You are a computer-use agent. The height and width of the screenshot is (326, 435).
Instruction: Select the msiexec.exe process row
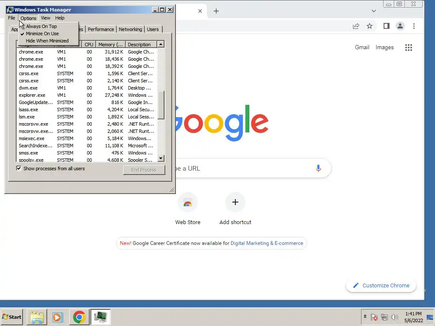[87, 138]
